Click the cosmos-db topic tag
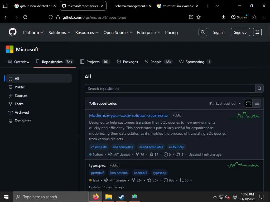270x202 pixels. tap(99, 147)
